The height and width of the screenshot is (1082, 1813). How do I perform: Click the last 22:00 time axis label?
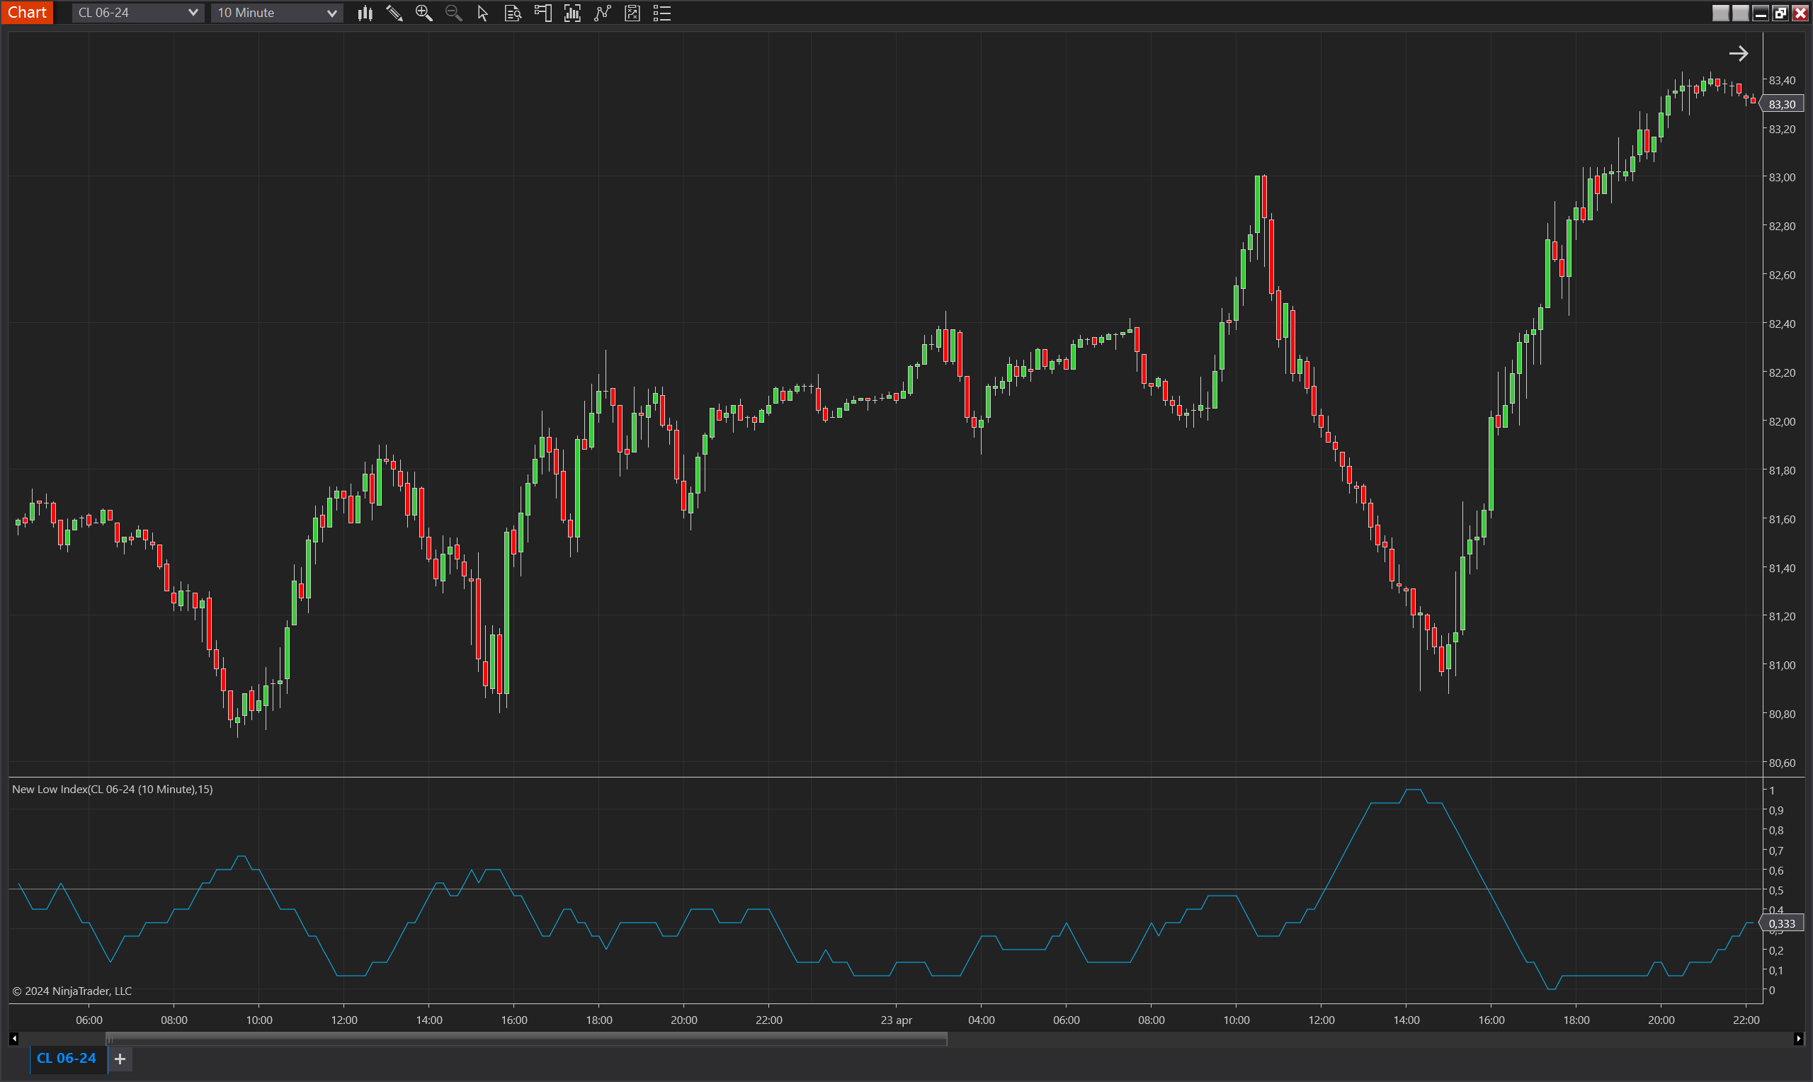pyautogui.click(x=1746, y=1020)
